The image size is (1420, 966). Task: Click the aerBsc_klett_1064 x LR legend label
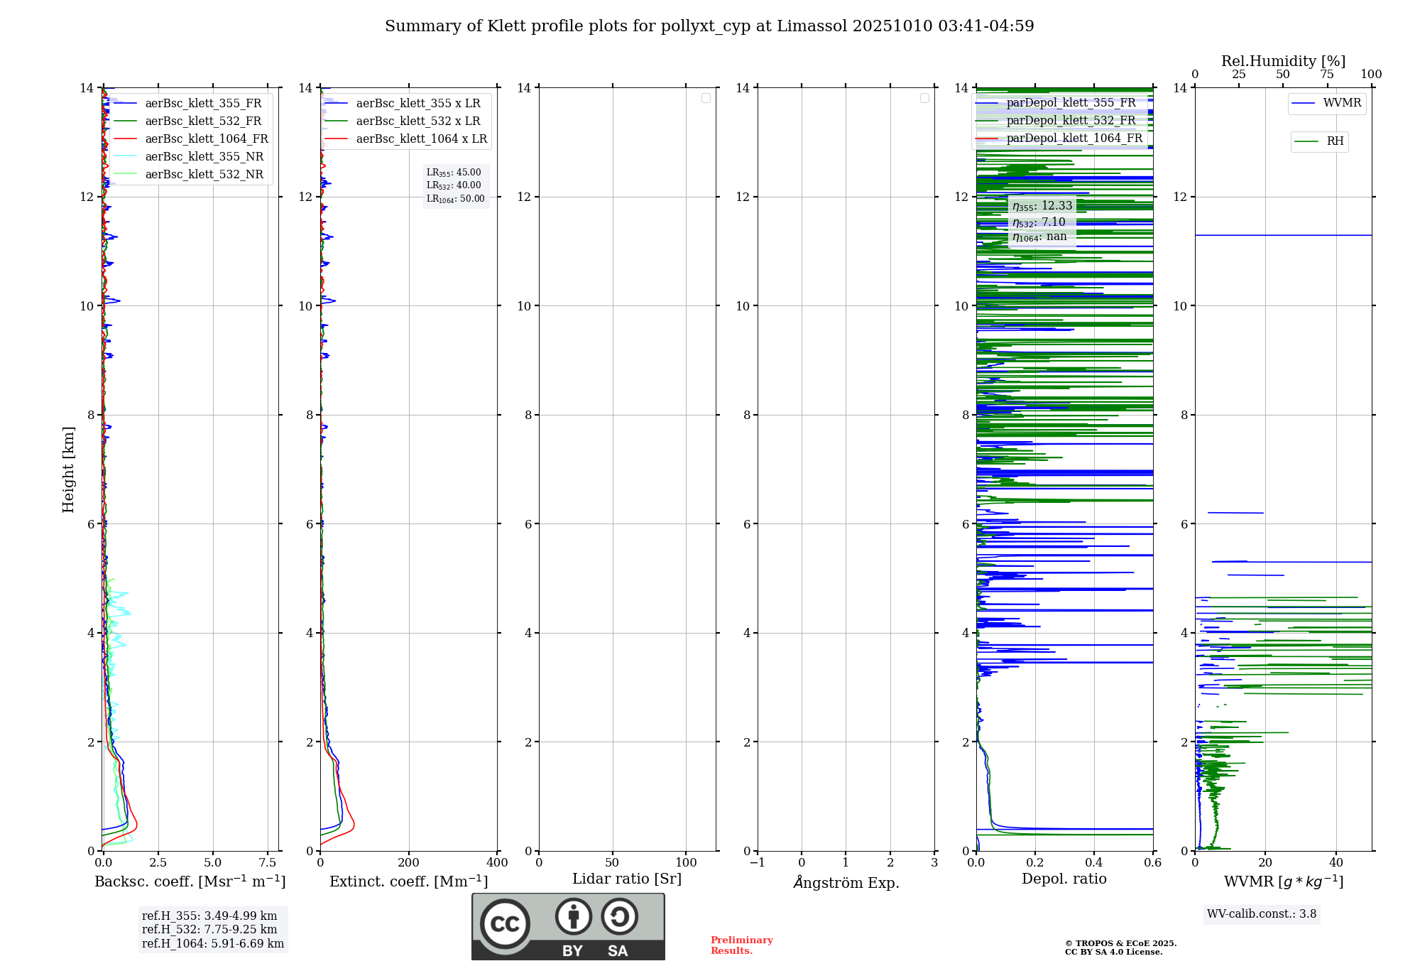pos(422,139)
